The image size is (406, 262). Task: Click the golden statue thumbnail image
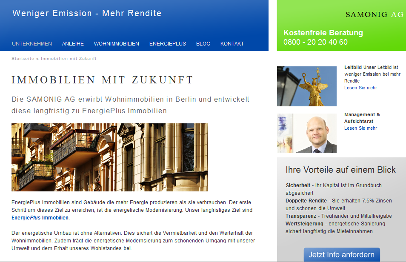(306, 86)
